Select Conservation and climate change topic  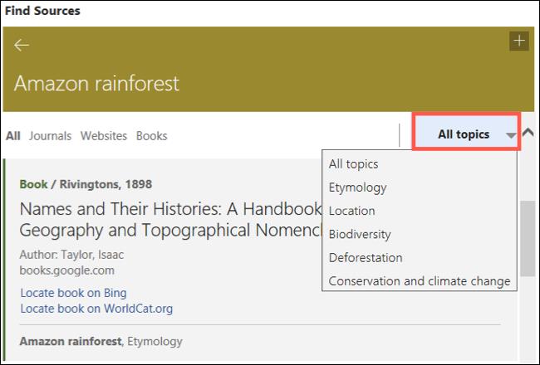[419, 280]
